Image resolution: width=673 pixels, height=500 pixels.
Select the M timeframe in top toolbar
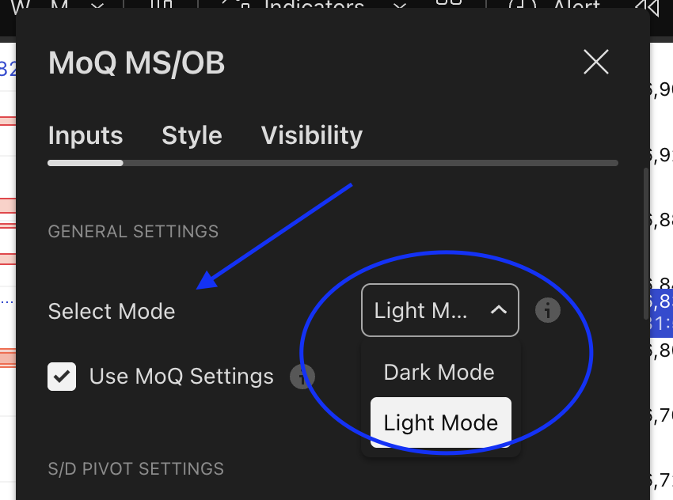click(60, 6)
